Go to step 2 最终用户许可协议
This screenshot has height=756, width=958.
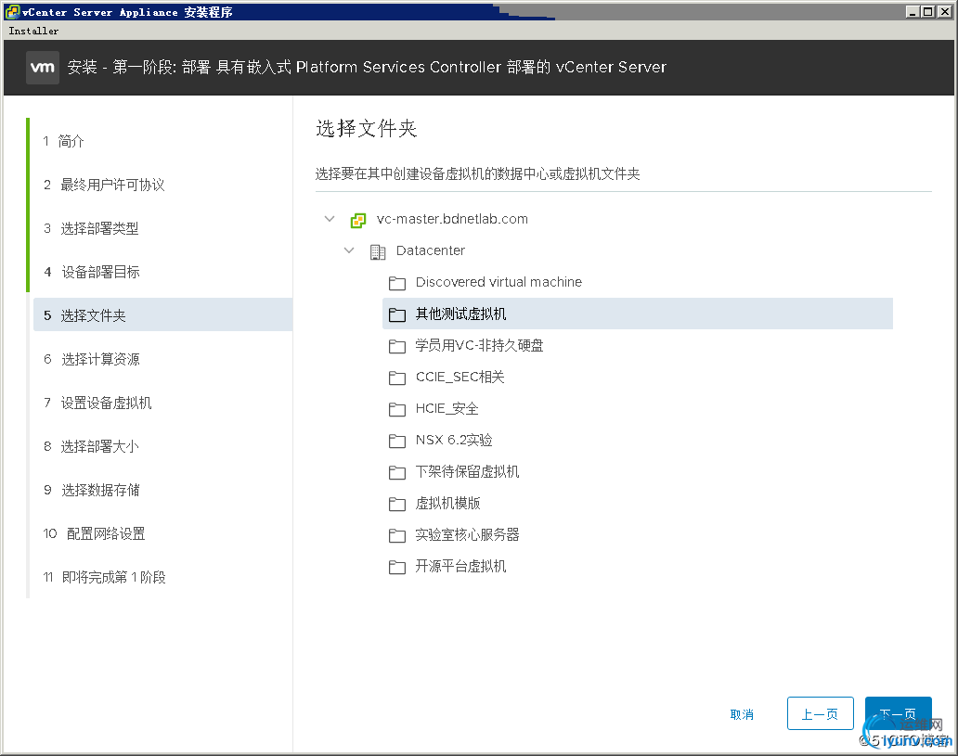(x=104, y=185)
